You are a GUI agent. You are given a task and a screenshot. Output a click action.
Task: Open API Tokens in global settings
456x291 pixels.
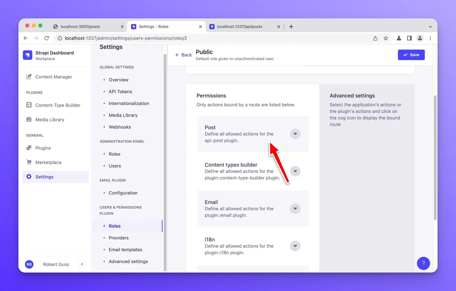(x=120, y=92)
